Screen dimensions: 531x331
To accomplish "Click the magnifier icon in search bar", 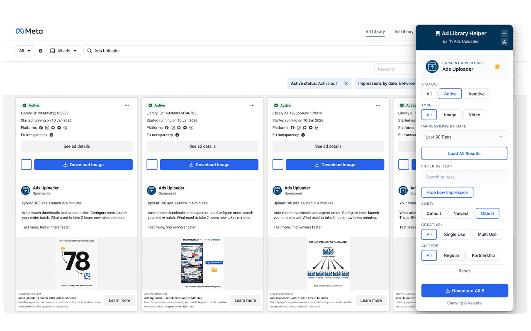I will (89, 51).
